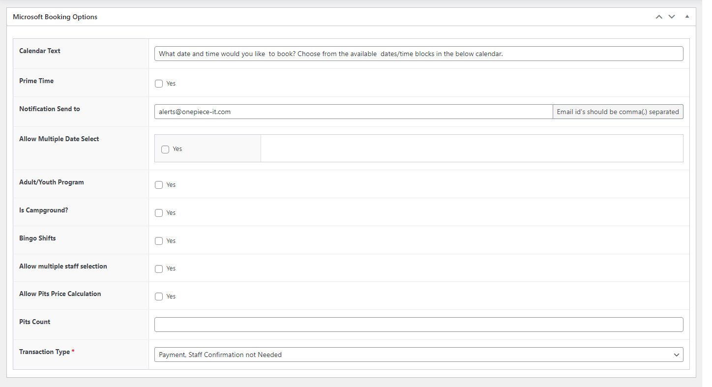Open the Transaction Type dropdown

[418, 355]
